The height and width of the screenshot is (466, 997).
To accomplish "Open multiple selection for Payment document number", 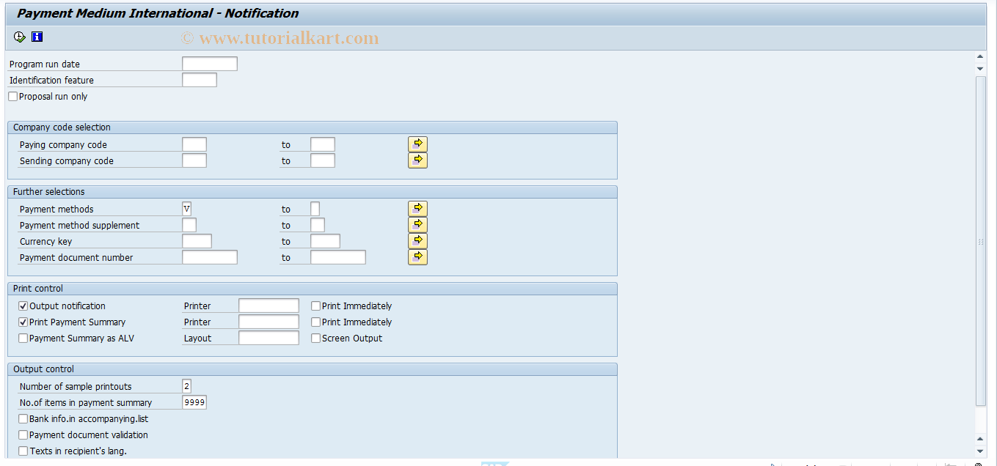I will (417, 257).
